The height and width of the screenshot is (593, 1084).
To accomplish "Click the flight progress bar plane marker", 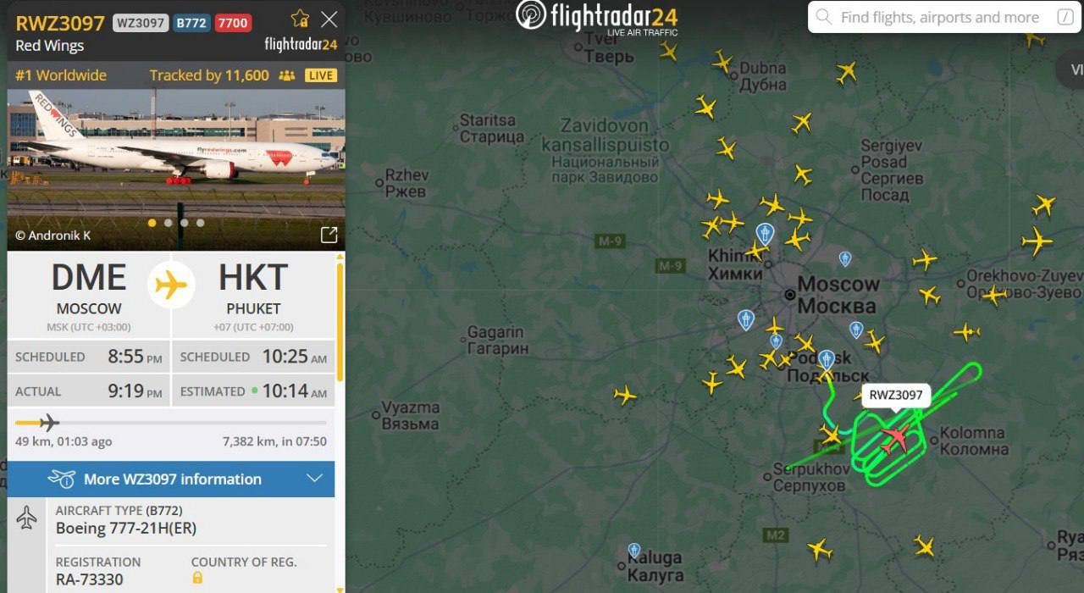I will (49, 422).
